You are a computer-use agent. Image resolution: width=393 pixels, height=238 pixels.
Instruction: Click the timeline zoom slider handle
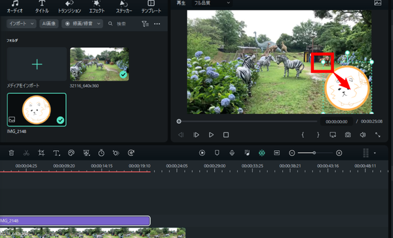click(314, 153)
